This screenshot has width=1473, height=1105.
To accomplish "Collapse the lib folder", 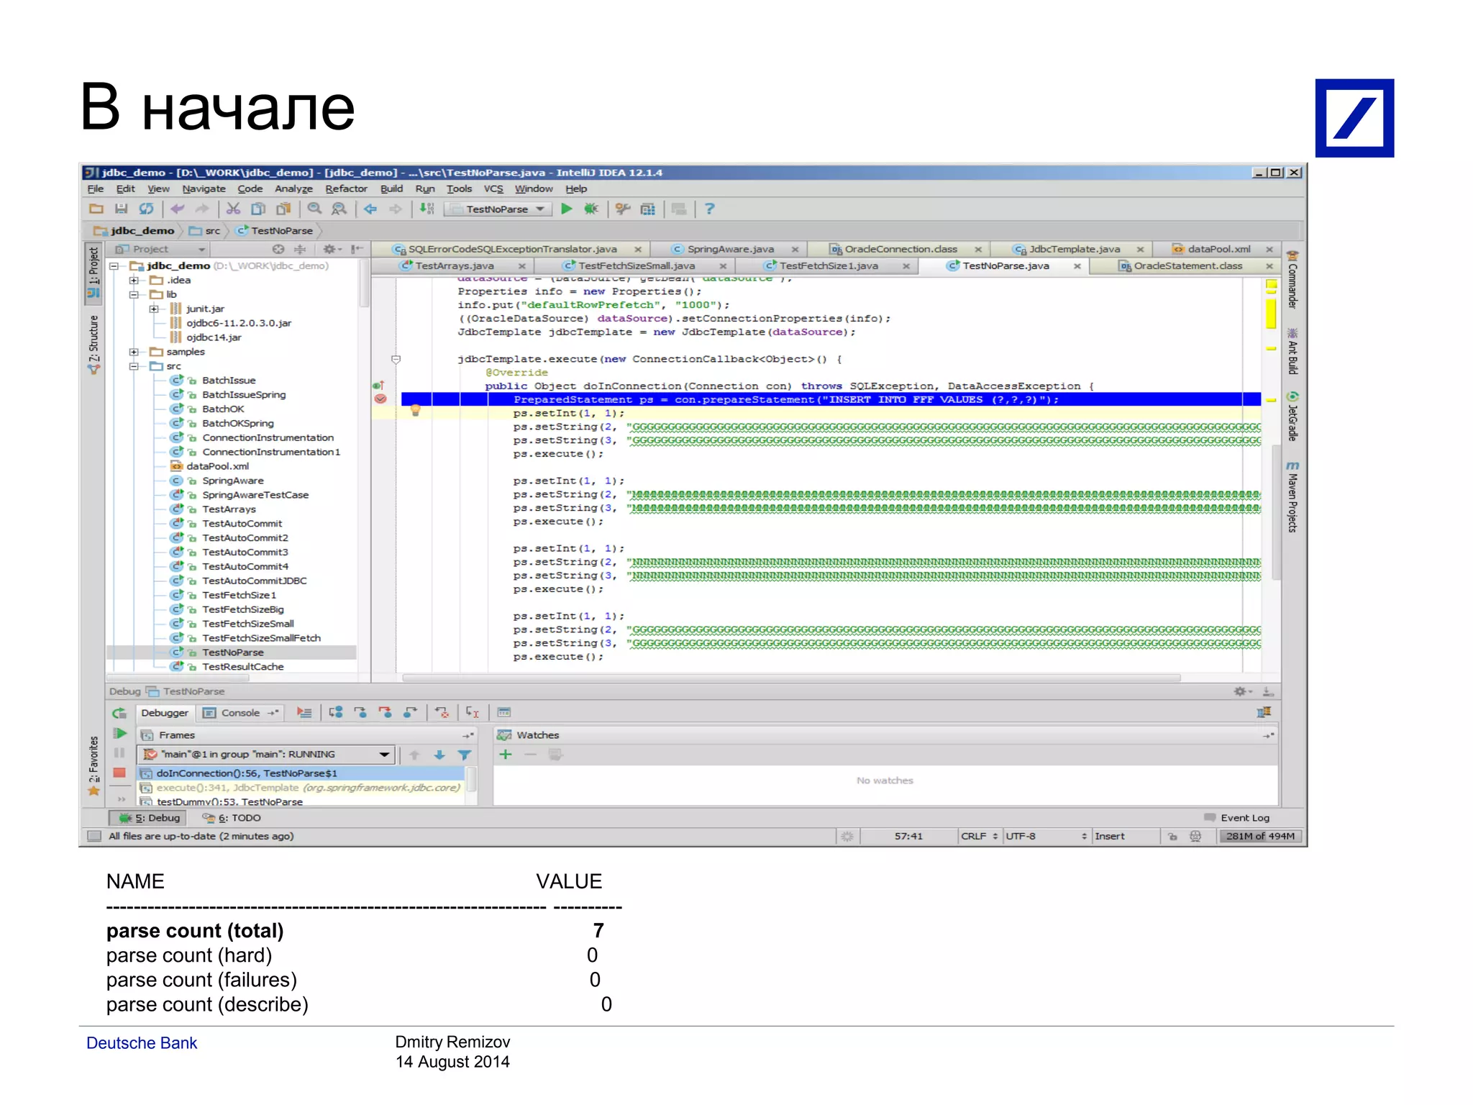I will click(x=134, y=295).
